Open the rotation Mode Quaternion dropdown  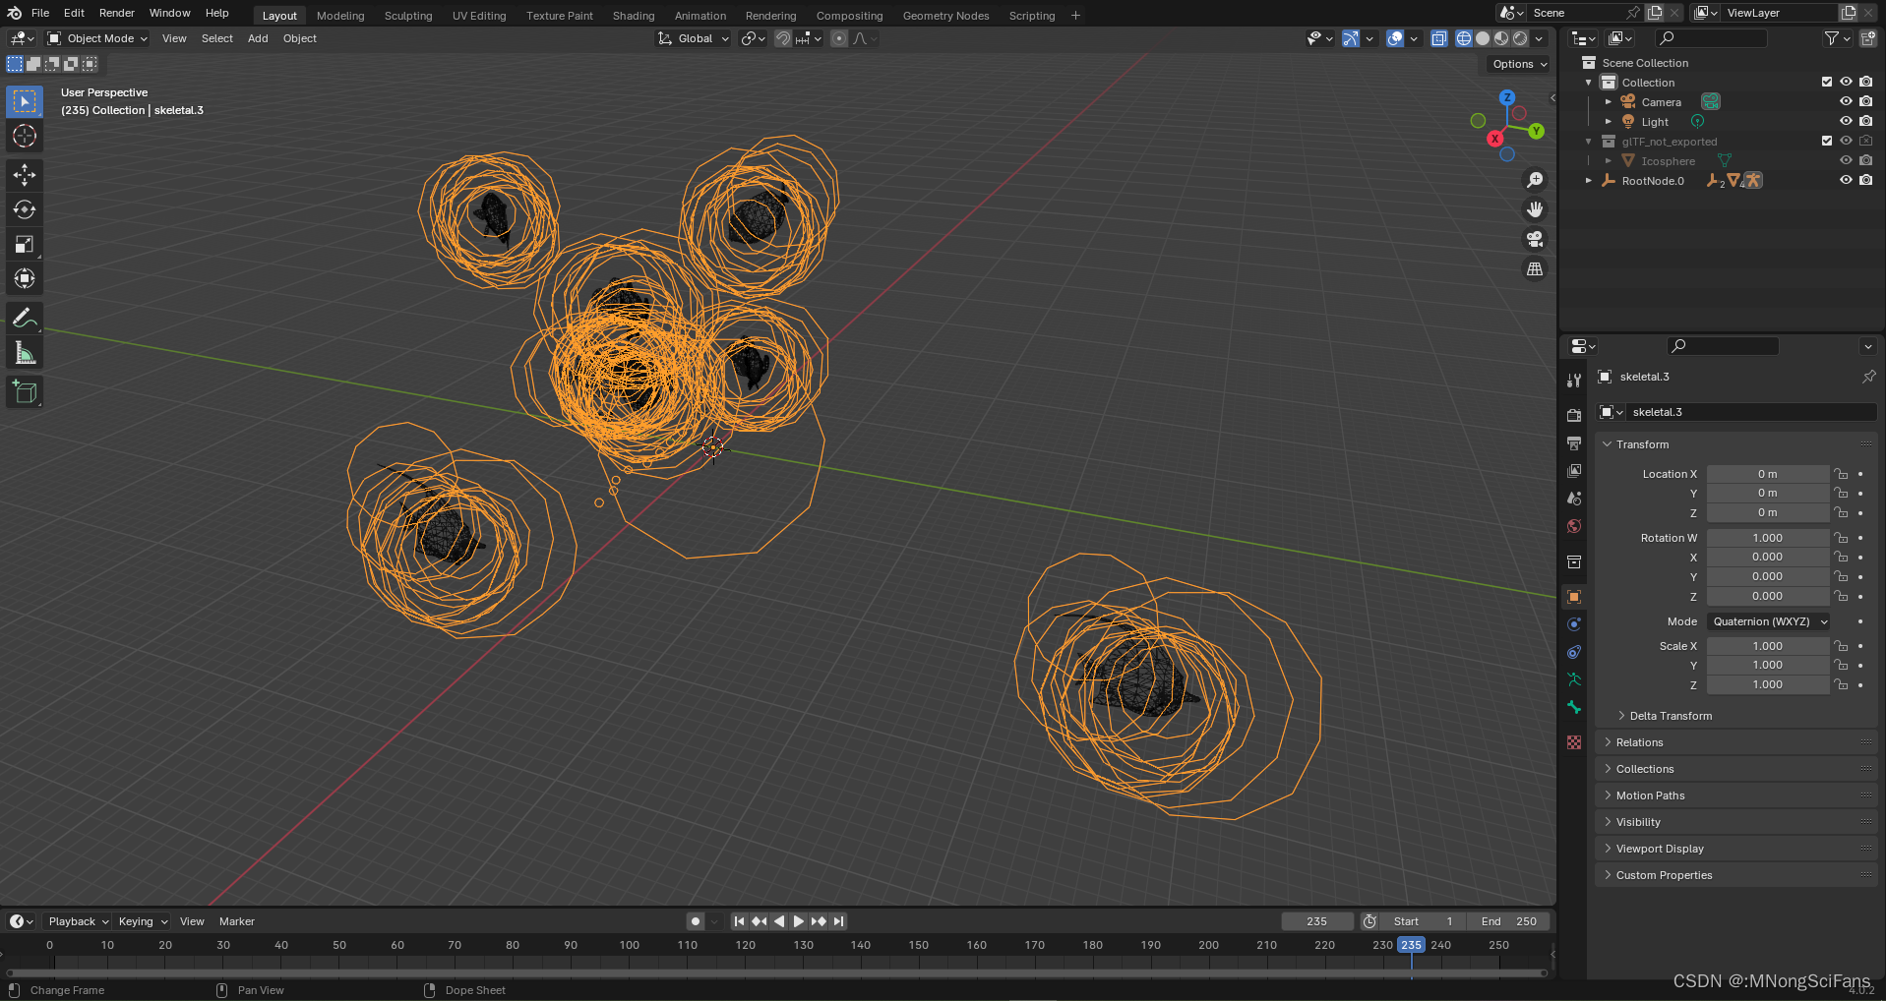[1768, 621]
